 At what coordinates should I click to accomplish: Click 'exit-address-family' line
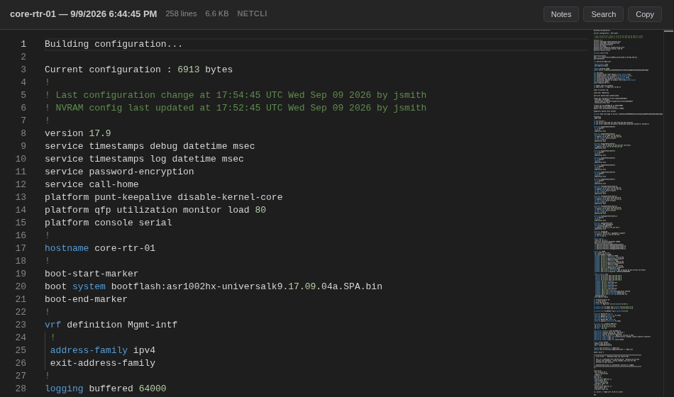coord(103,363)
